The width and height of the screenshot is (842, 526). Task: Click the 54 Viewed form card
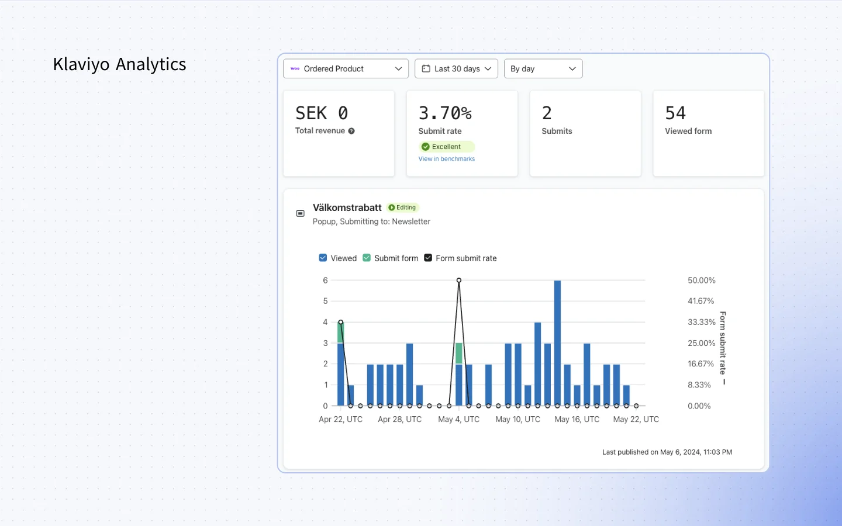coord(709,133)
